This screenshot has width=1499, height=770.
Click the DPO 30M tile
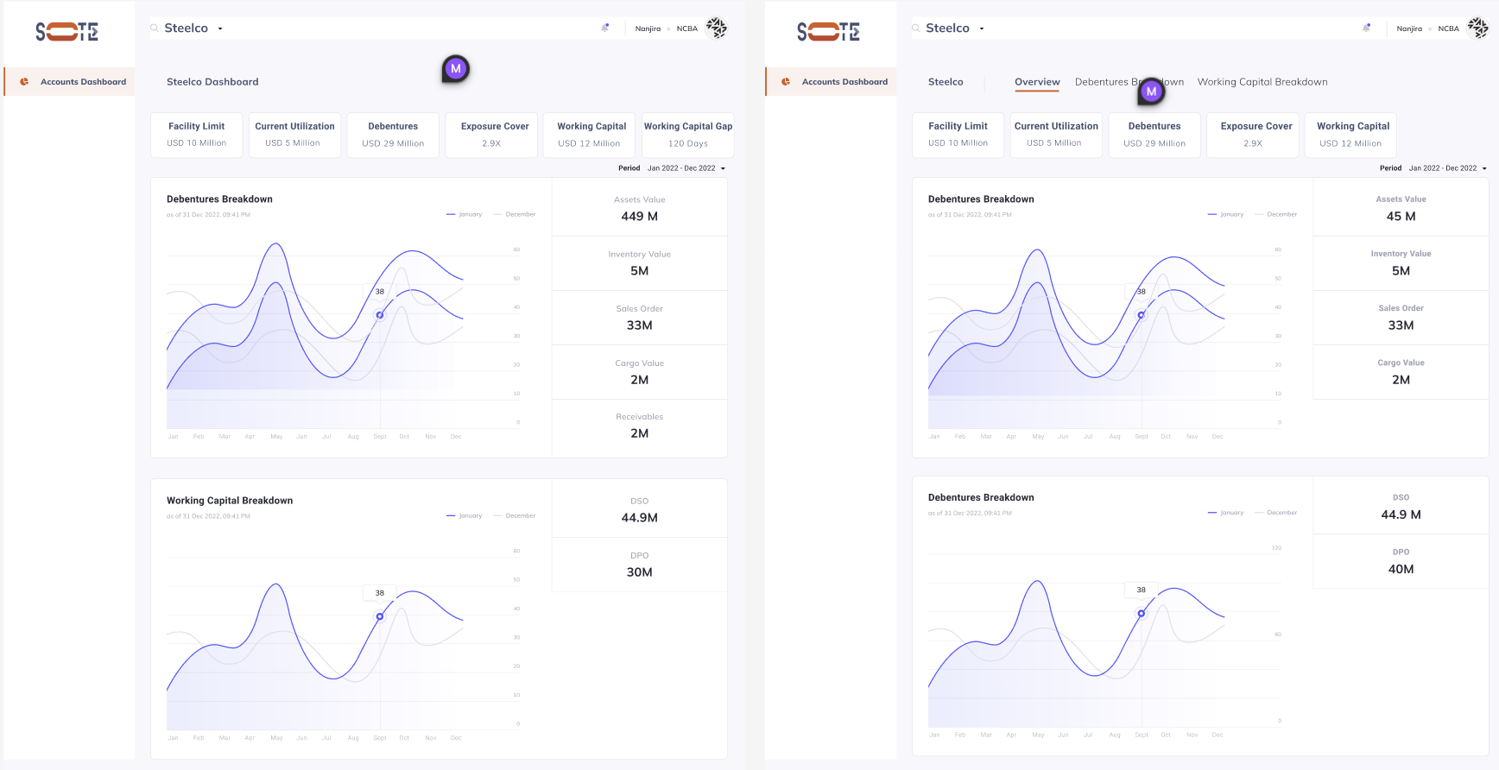pyautogui.click(x=639, y=565)
